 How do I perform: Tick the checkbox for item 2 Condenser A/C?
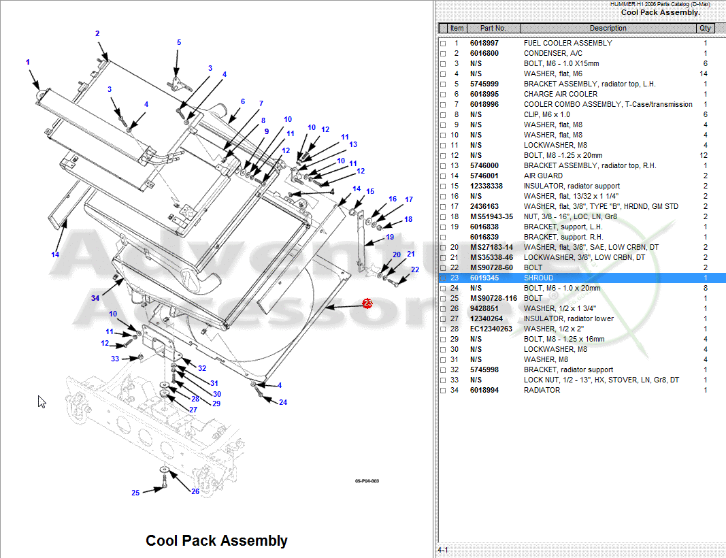443,54
